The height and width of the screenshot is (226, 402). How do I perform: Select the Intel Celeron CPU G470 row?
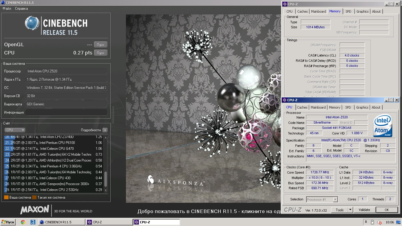pyautogui.click(x=54, y=149)
